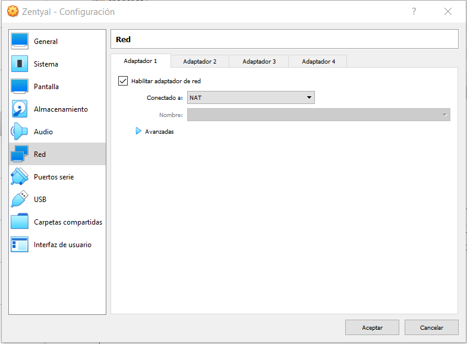Expand the Avanzadas section triangle
This screenshot has height=344, width=467.
pos(138,131)
